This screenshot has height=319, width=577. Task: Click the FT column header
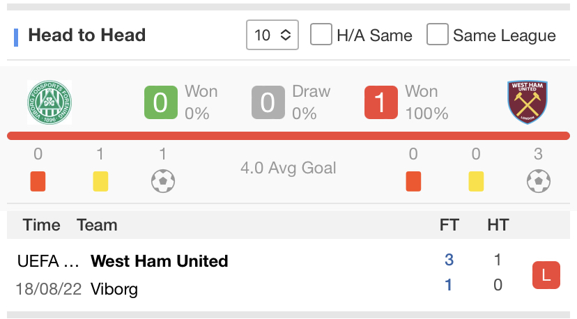(449, 225)
